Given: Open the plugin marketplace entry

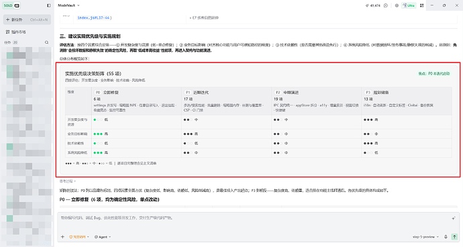Looking at the screenshot, I should (16, 32).
